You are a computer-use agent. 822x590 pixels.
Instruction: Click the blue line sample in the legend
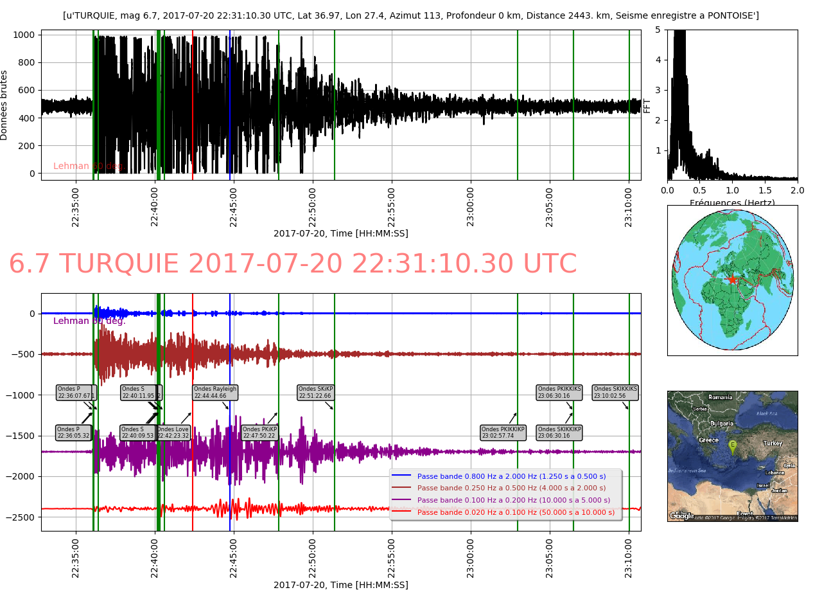(x=402, y=477)
